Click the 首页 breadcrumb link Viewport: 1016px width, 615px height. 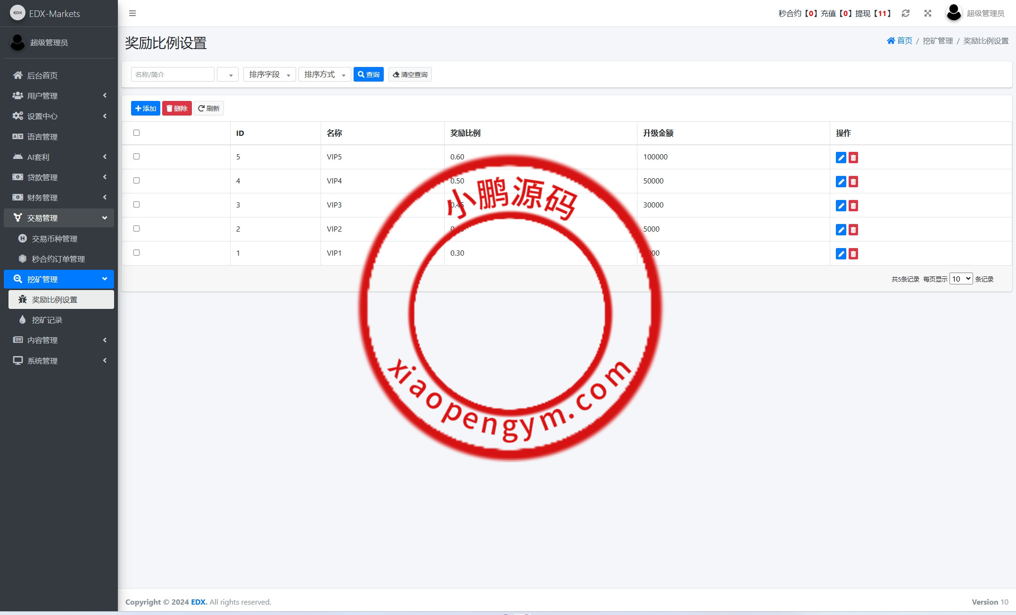coord(899,41)
